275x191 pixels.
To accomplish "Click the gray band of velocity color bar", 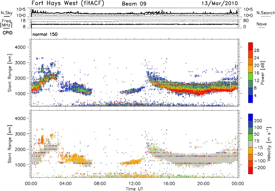I will click(x=251, y=144).
